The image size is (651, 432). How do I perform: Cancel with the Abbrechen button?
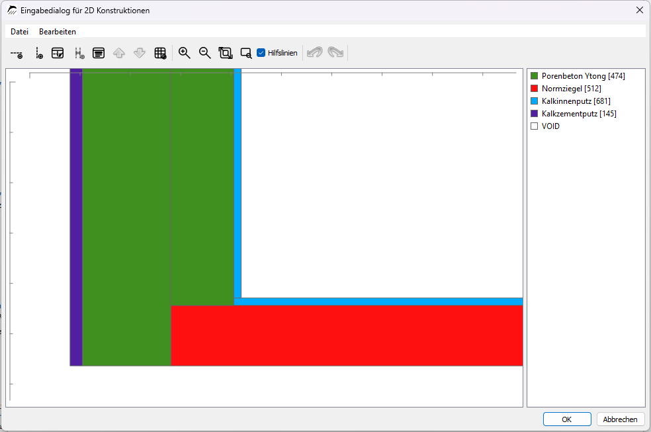(x=621, y=419)
